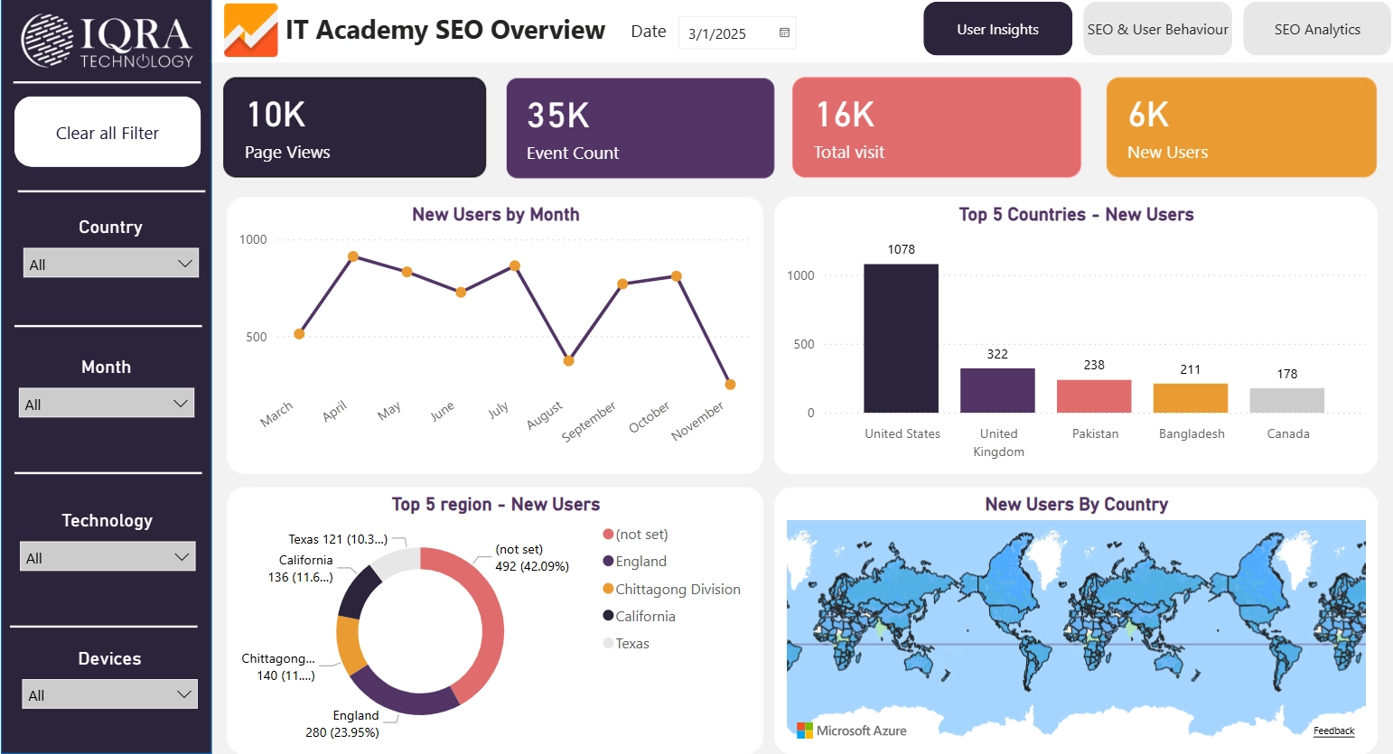Open the Month filter dropdown
This screenshot has width=1393, height=754.
point(107,404)
